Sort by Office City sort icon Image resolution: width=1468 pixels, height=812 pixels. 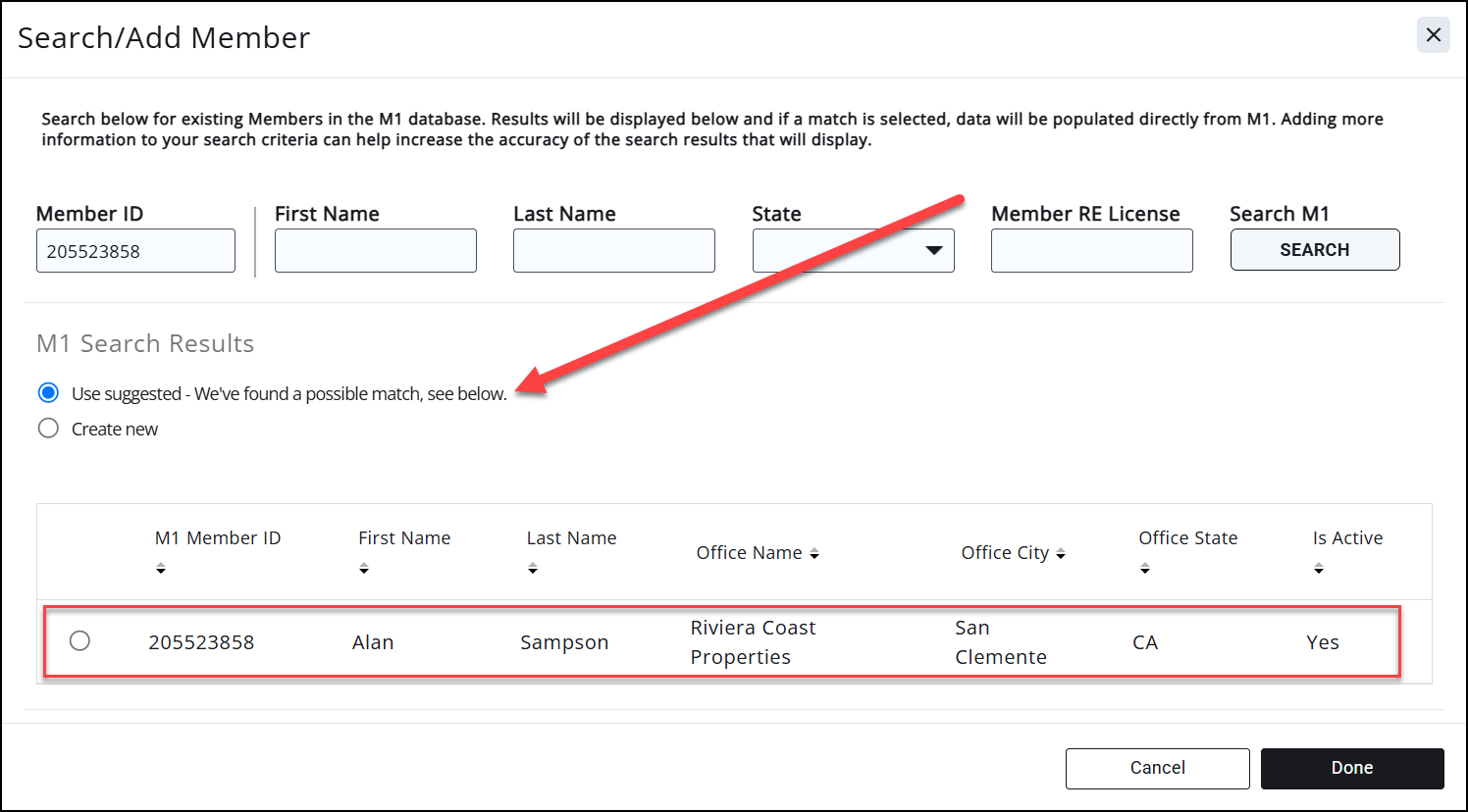(x=1061, y=554)
